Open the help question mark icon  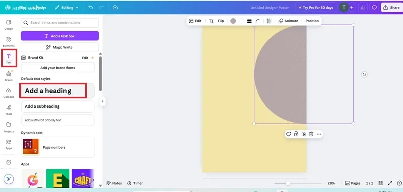click(x=399, y=183)
